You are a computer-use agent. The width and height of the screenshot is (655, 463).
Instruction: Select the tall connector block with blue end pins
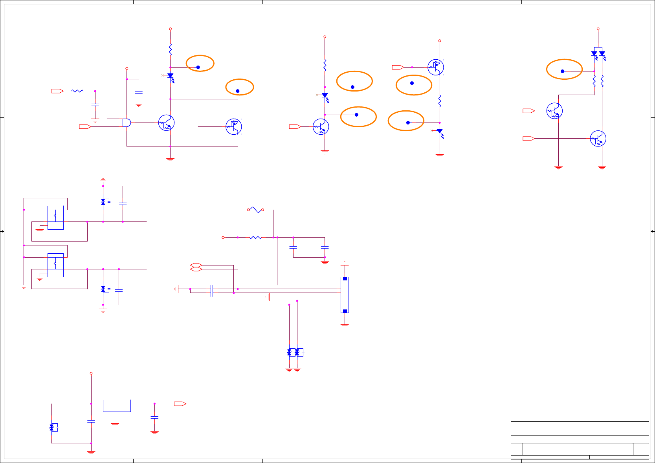click(x=345, y=295)
